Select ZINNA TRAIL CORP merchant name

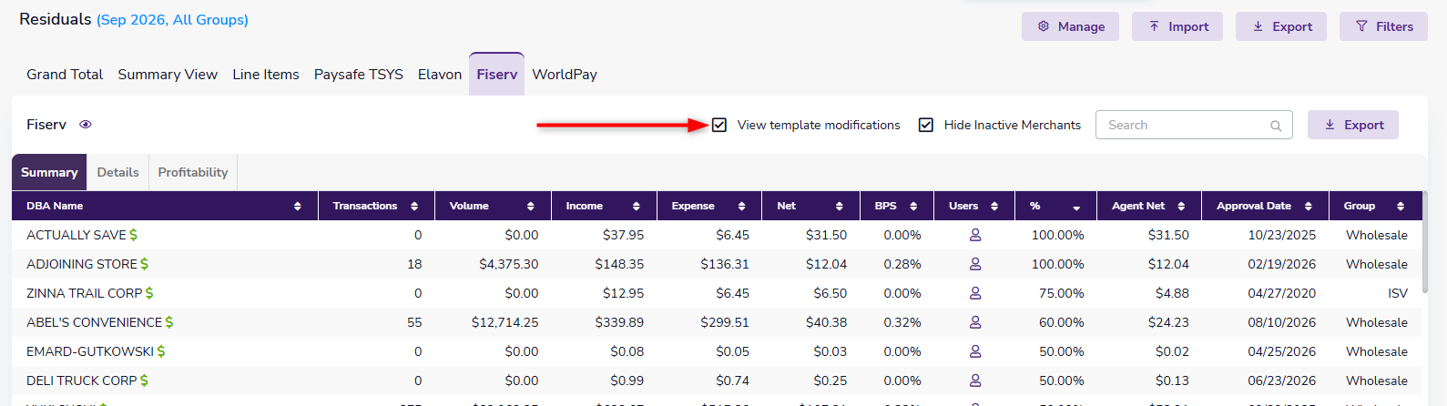pos(85,293)
